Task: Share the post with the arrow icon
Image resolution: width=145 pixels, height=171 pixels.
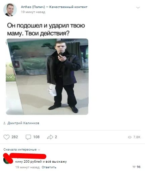Action: 50,137
